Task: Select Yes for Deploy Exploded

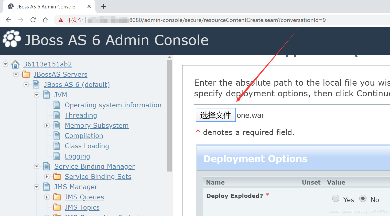Action: [x=336, y=198]
